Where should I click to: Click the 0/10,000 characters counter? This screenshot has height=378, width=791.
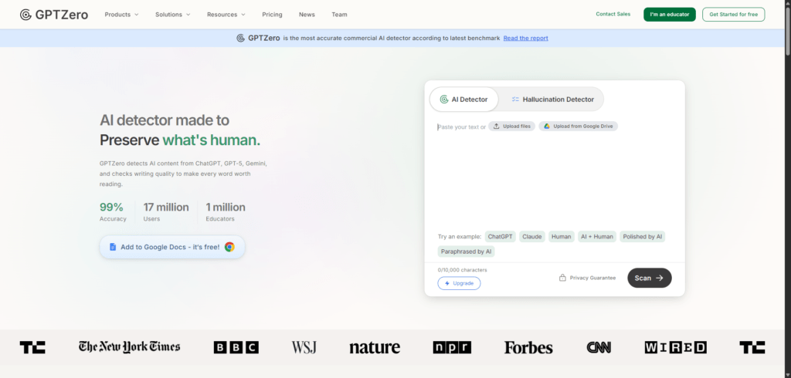point(463,270)
